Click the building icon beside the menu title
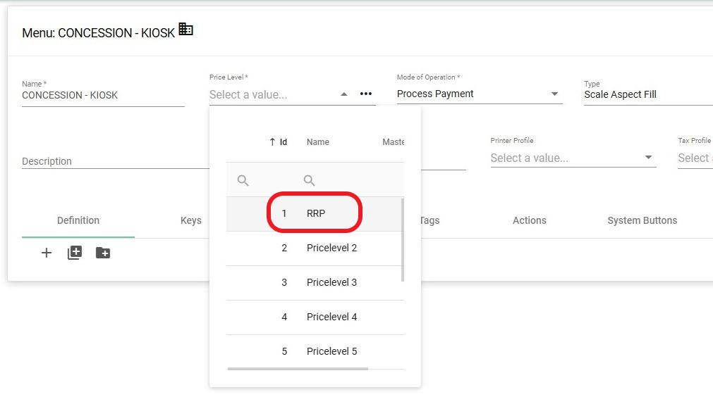The height and width of the screenshot is (397, 713). point(185,30)
